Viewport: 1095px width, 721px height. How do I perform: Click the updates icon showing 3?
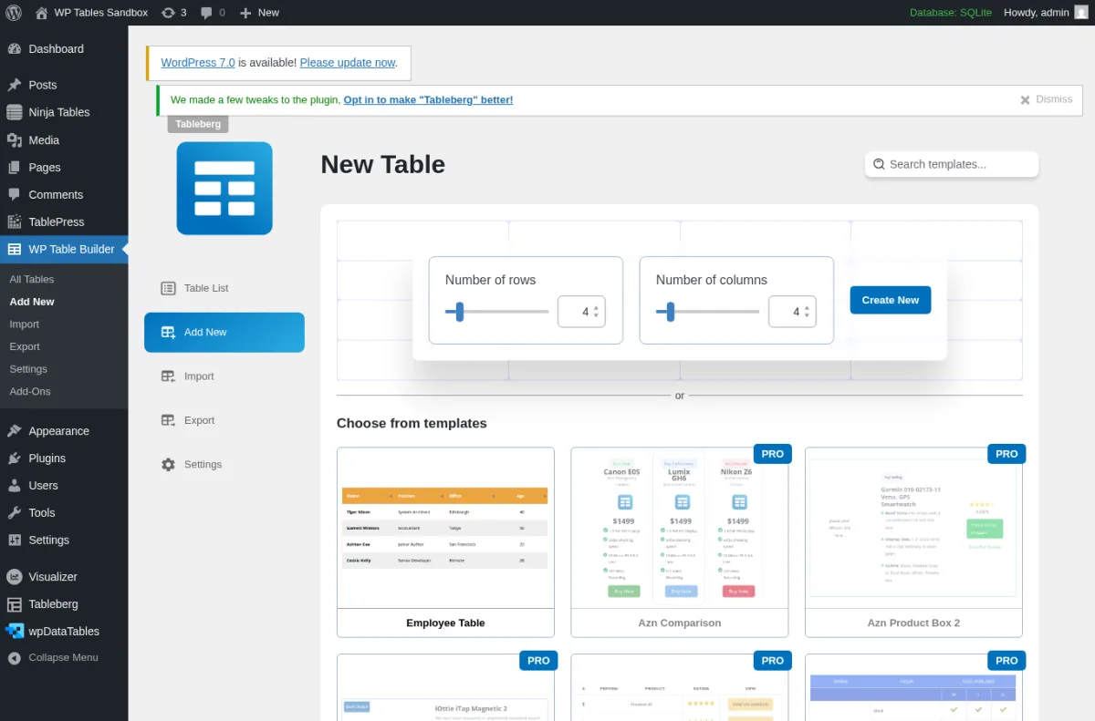[x=173, y=13]
